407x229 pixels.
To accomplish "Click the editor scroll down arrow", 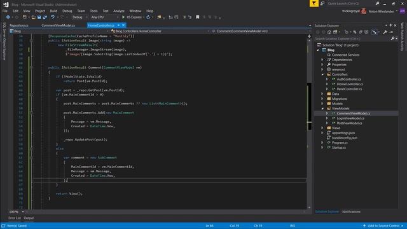I will point(309,207).
